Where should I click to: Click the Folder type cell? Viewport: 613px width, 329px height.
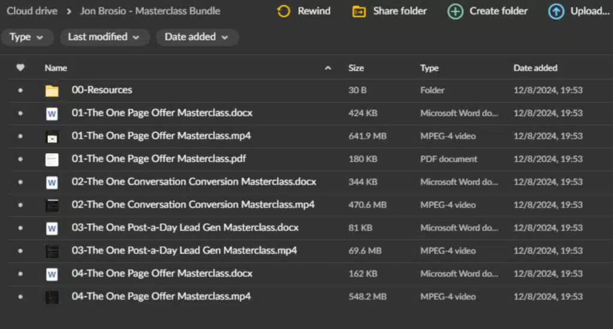coord(432,90)
